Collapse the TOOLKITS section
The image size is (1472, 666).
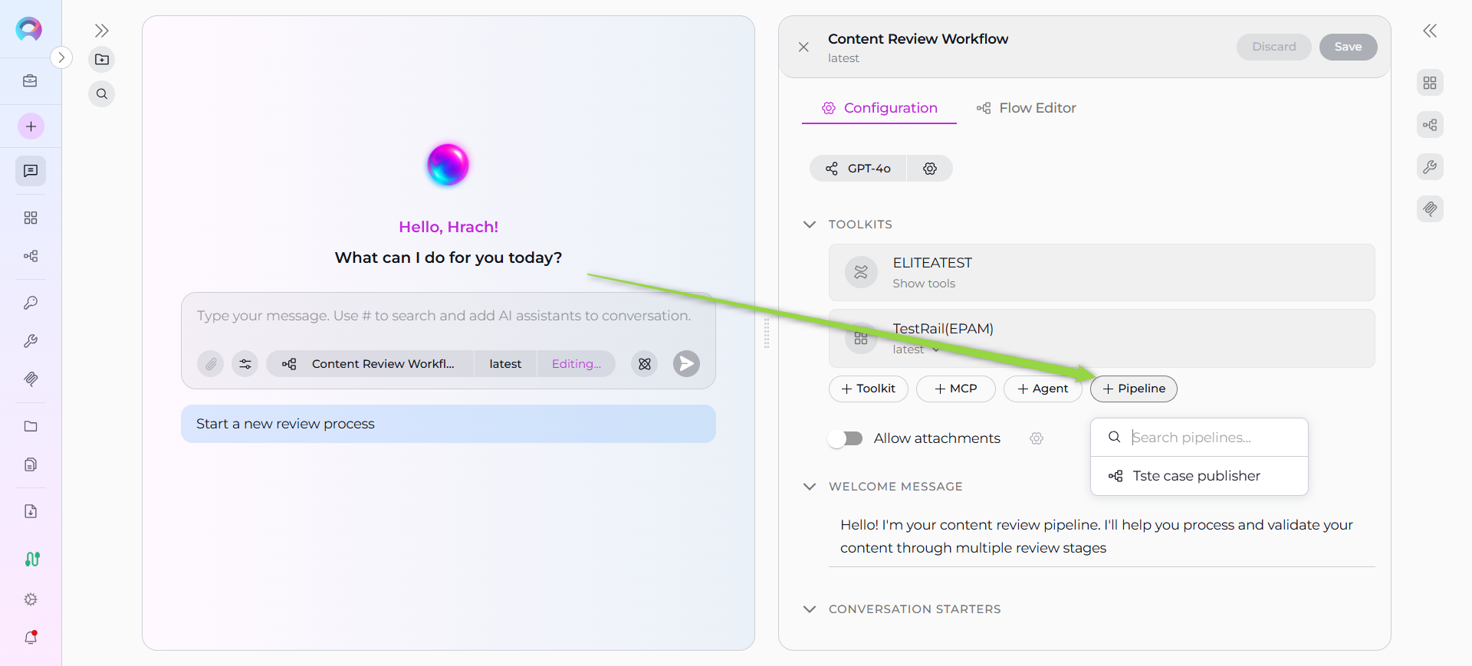(x=810, y=225)
